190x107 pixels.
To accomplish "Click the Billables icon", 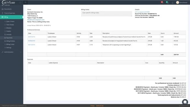I will tap(5, 28).
